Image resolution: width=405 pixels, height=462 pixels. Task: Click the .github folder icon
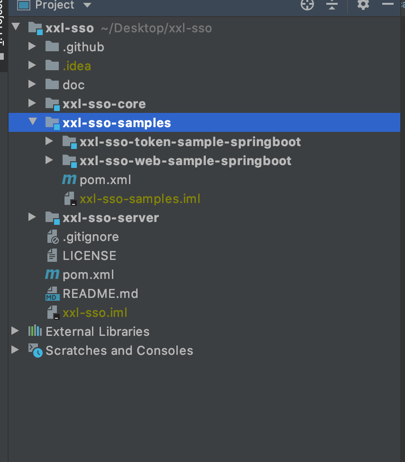coord(52,46)
